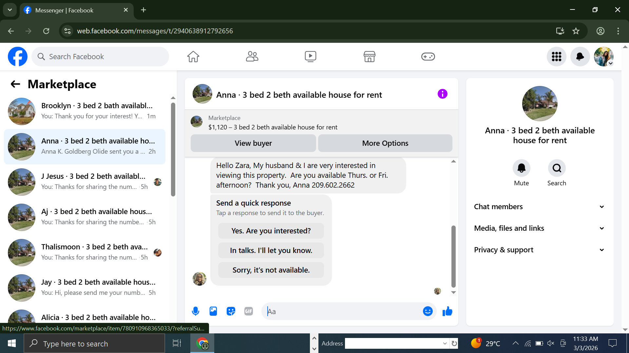
Task: Open Chrome from the taskbar
Action: pyautogui.click(x=202, y=343)
